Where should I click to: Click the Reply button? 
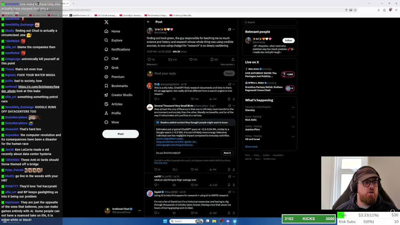[x=229, y=73]
